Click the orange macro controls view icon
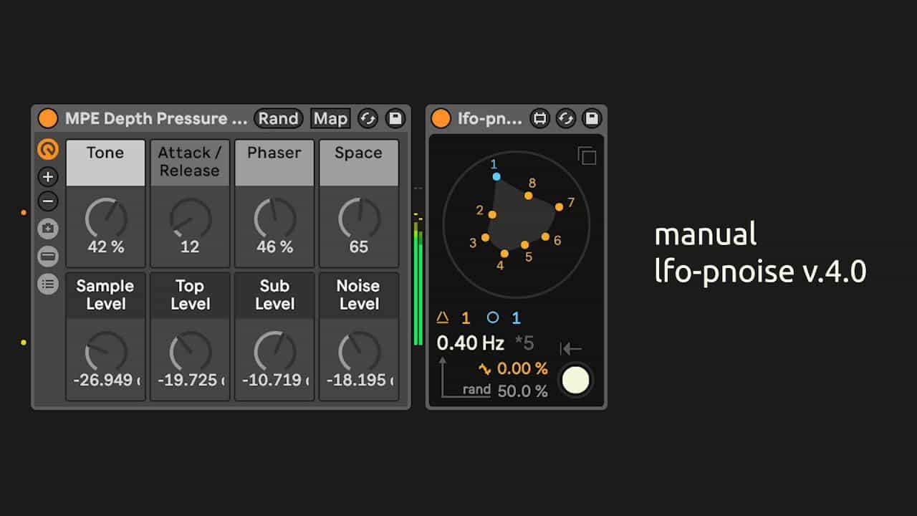 click(x=48, y=149)
